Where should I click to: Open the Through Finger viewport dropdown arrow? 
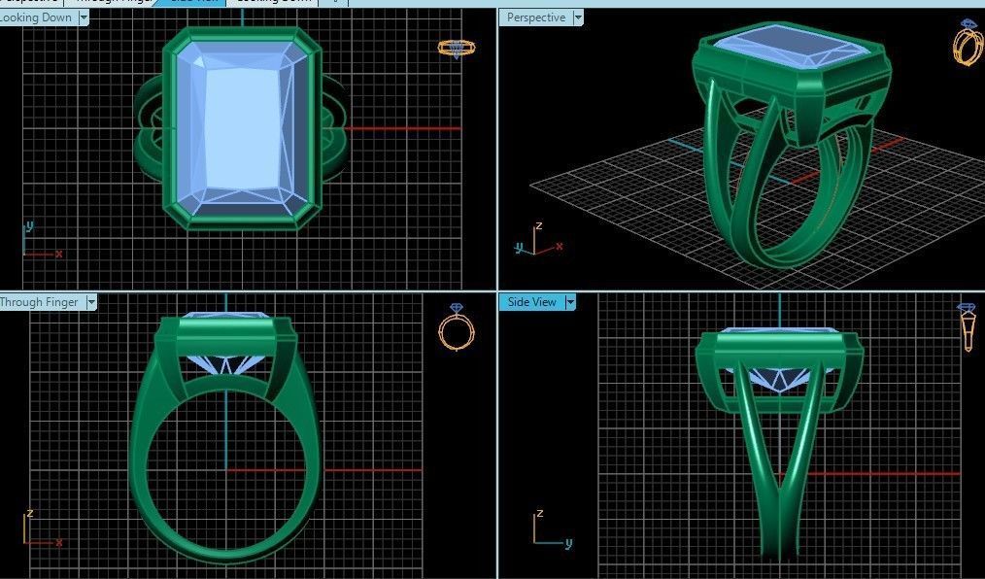pos(91,302)
